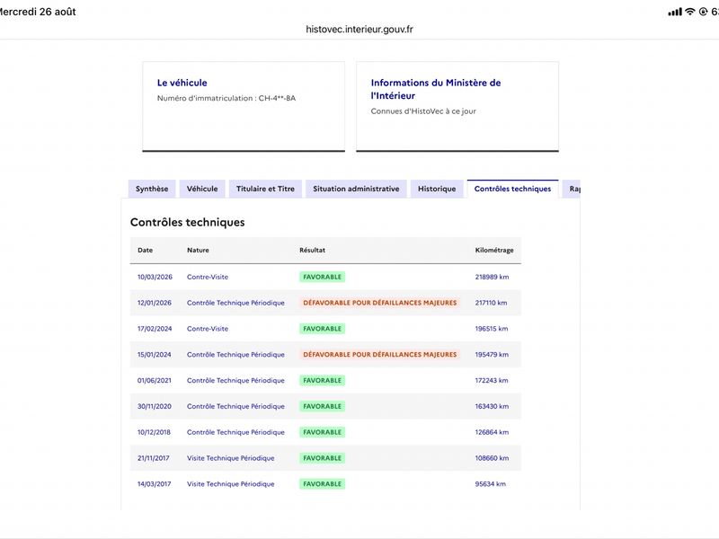Screen dimensions: 719x539
Task: Click the FAVORABLE badge for 14/03/2017
Action: 323,484
